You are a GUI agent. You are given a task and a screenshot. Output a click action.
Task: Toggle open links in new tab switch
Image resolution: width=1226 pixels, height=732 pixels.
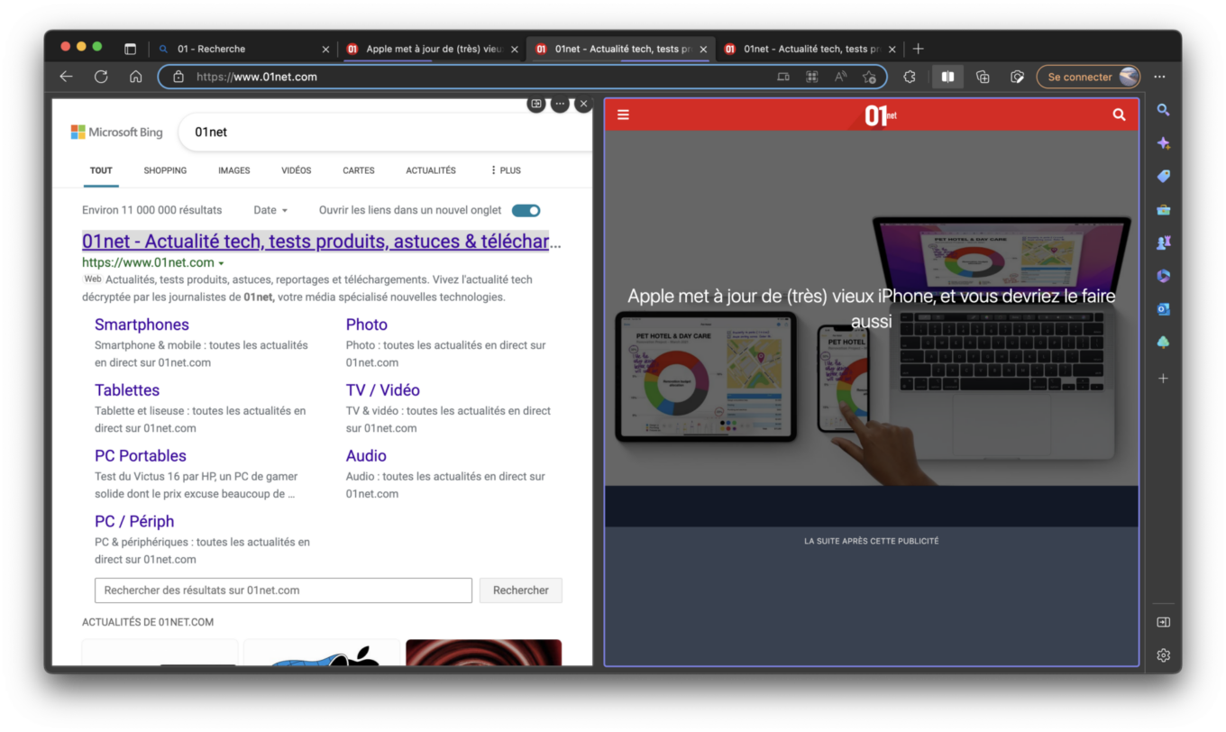click(x=526, y=210)
